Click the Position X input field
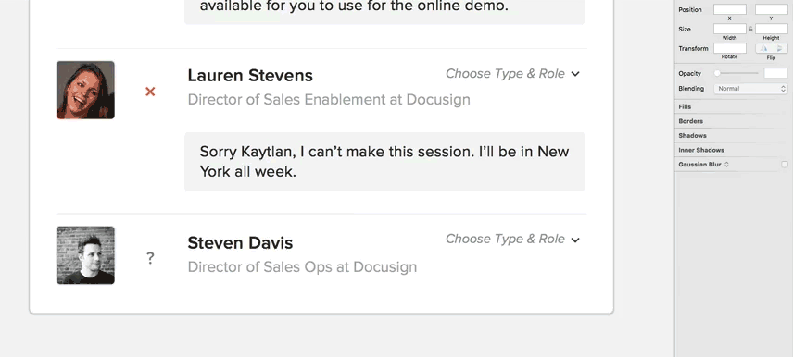 [730, 9]
